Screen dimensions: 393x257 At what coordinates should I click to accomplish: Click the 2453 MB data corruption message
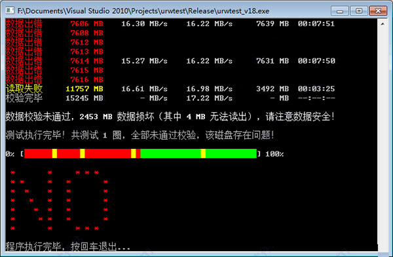[x=170, y=117]
